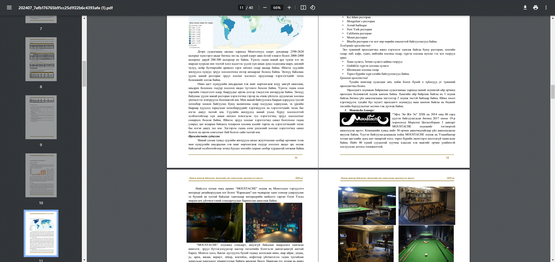Click the lounge seating area photo
555x262 pixels.
[366, 244]
